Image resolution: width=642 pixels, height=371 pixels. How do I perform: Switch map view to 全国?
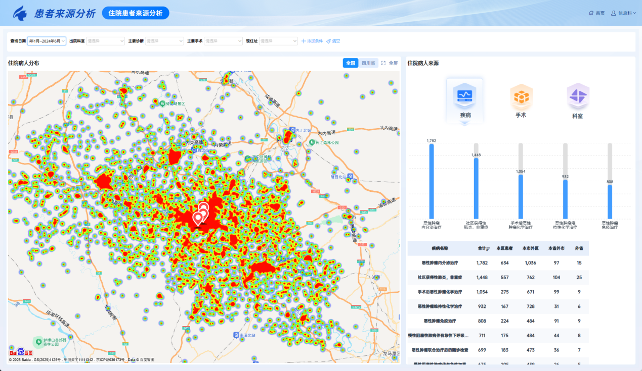350,63
